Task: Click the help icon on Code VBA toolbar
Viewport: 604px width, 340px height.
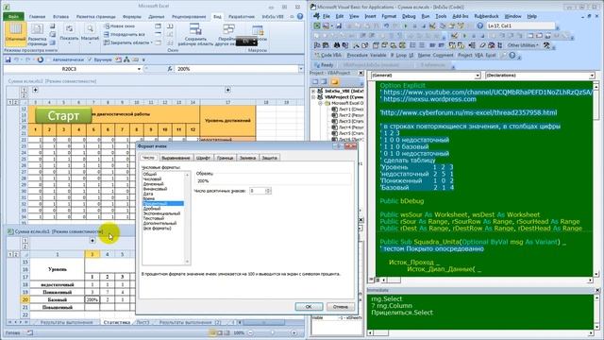Action: point(512,56)
